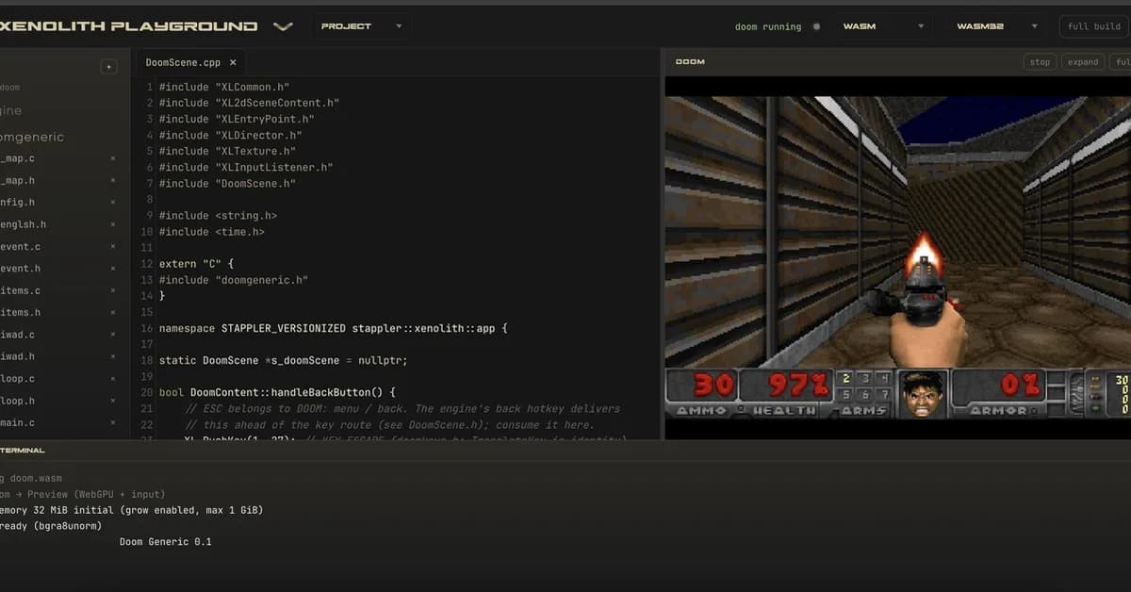
Task: Remove items.h using its x icon
Action: (113, 312)
